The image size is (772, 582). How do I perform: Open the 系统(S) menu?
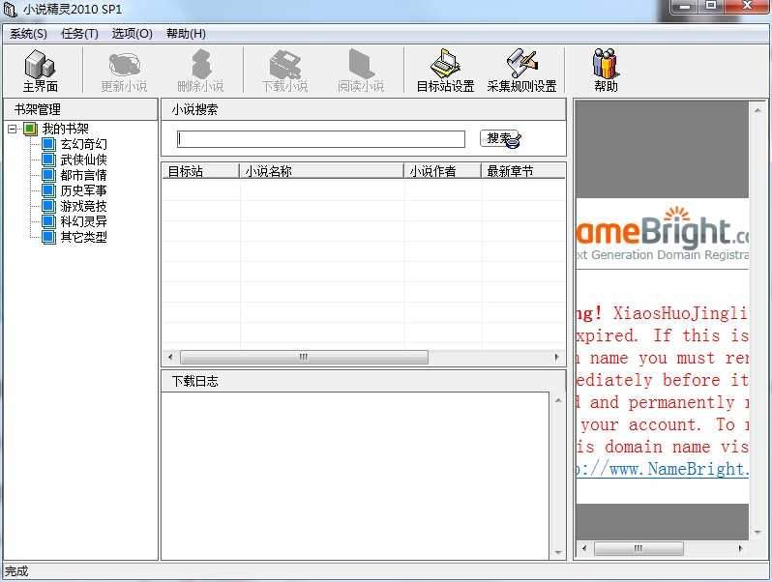[28, 33]
